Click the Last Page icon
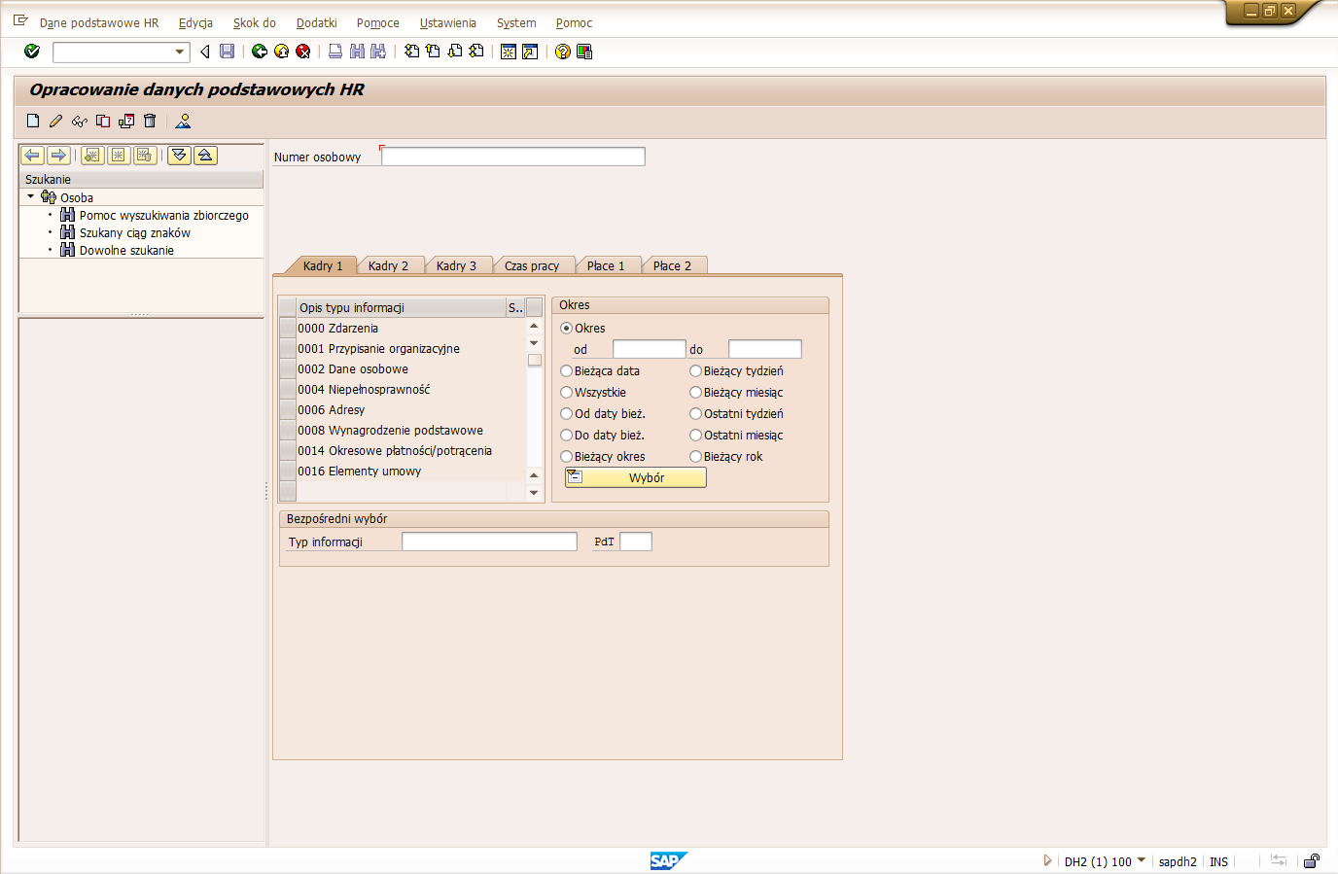Image resolution: width=1338 pixels, height=874 pixels. (x=475, y=52)
